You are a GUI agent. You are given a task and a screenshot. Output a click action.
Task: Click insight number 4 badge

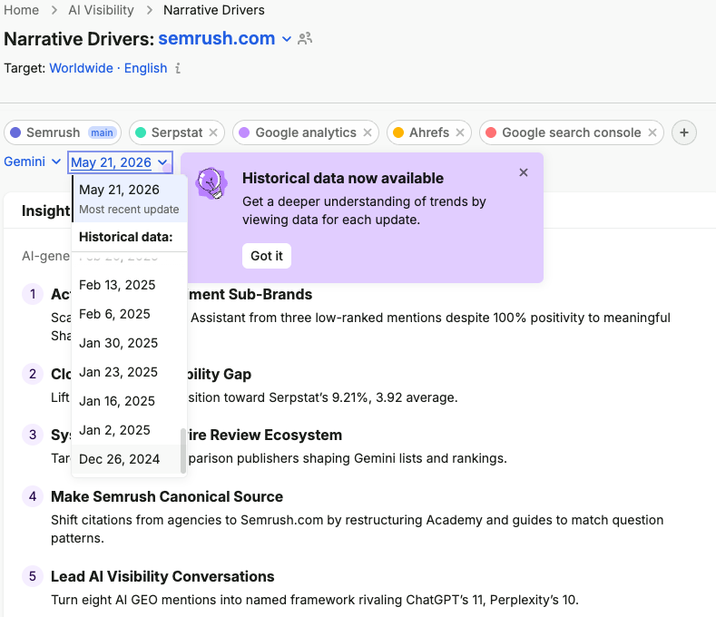click(x=33, y=496)
